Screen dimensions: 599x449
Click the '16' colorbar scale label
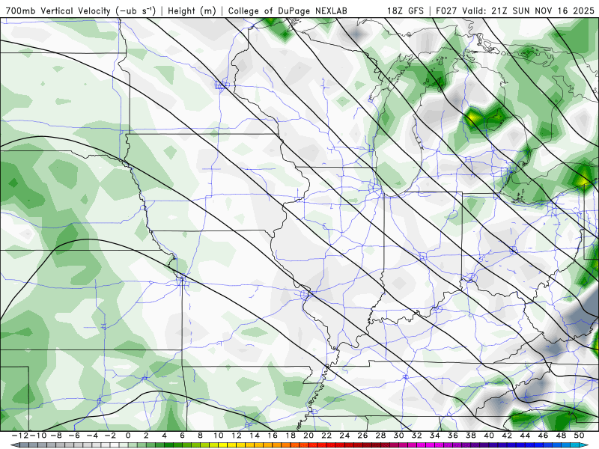click(x=273, y=436)
